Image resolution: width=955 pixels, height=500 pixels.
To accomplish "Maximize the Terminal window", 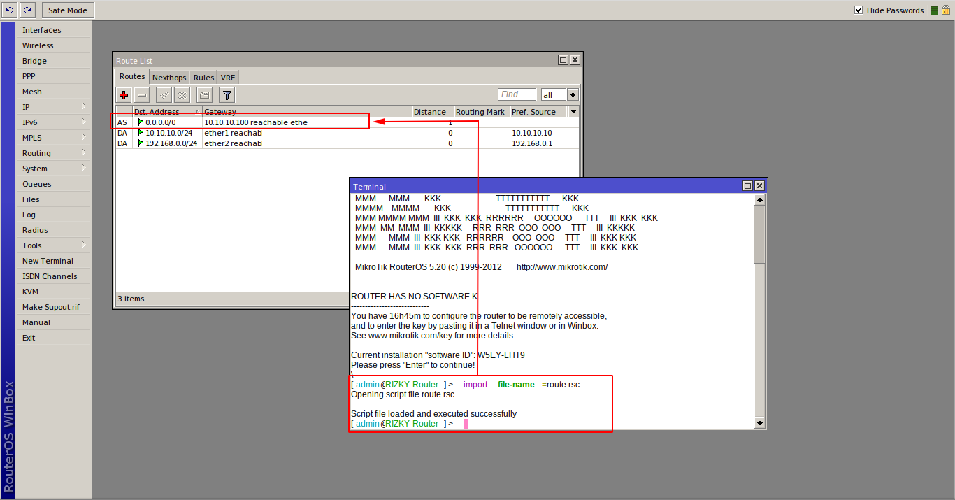I will (747, 186).
